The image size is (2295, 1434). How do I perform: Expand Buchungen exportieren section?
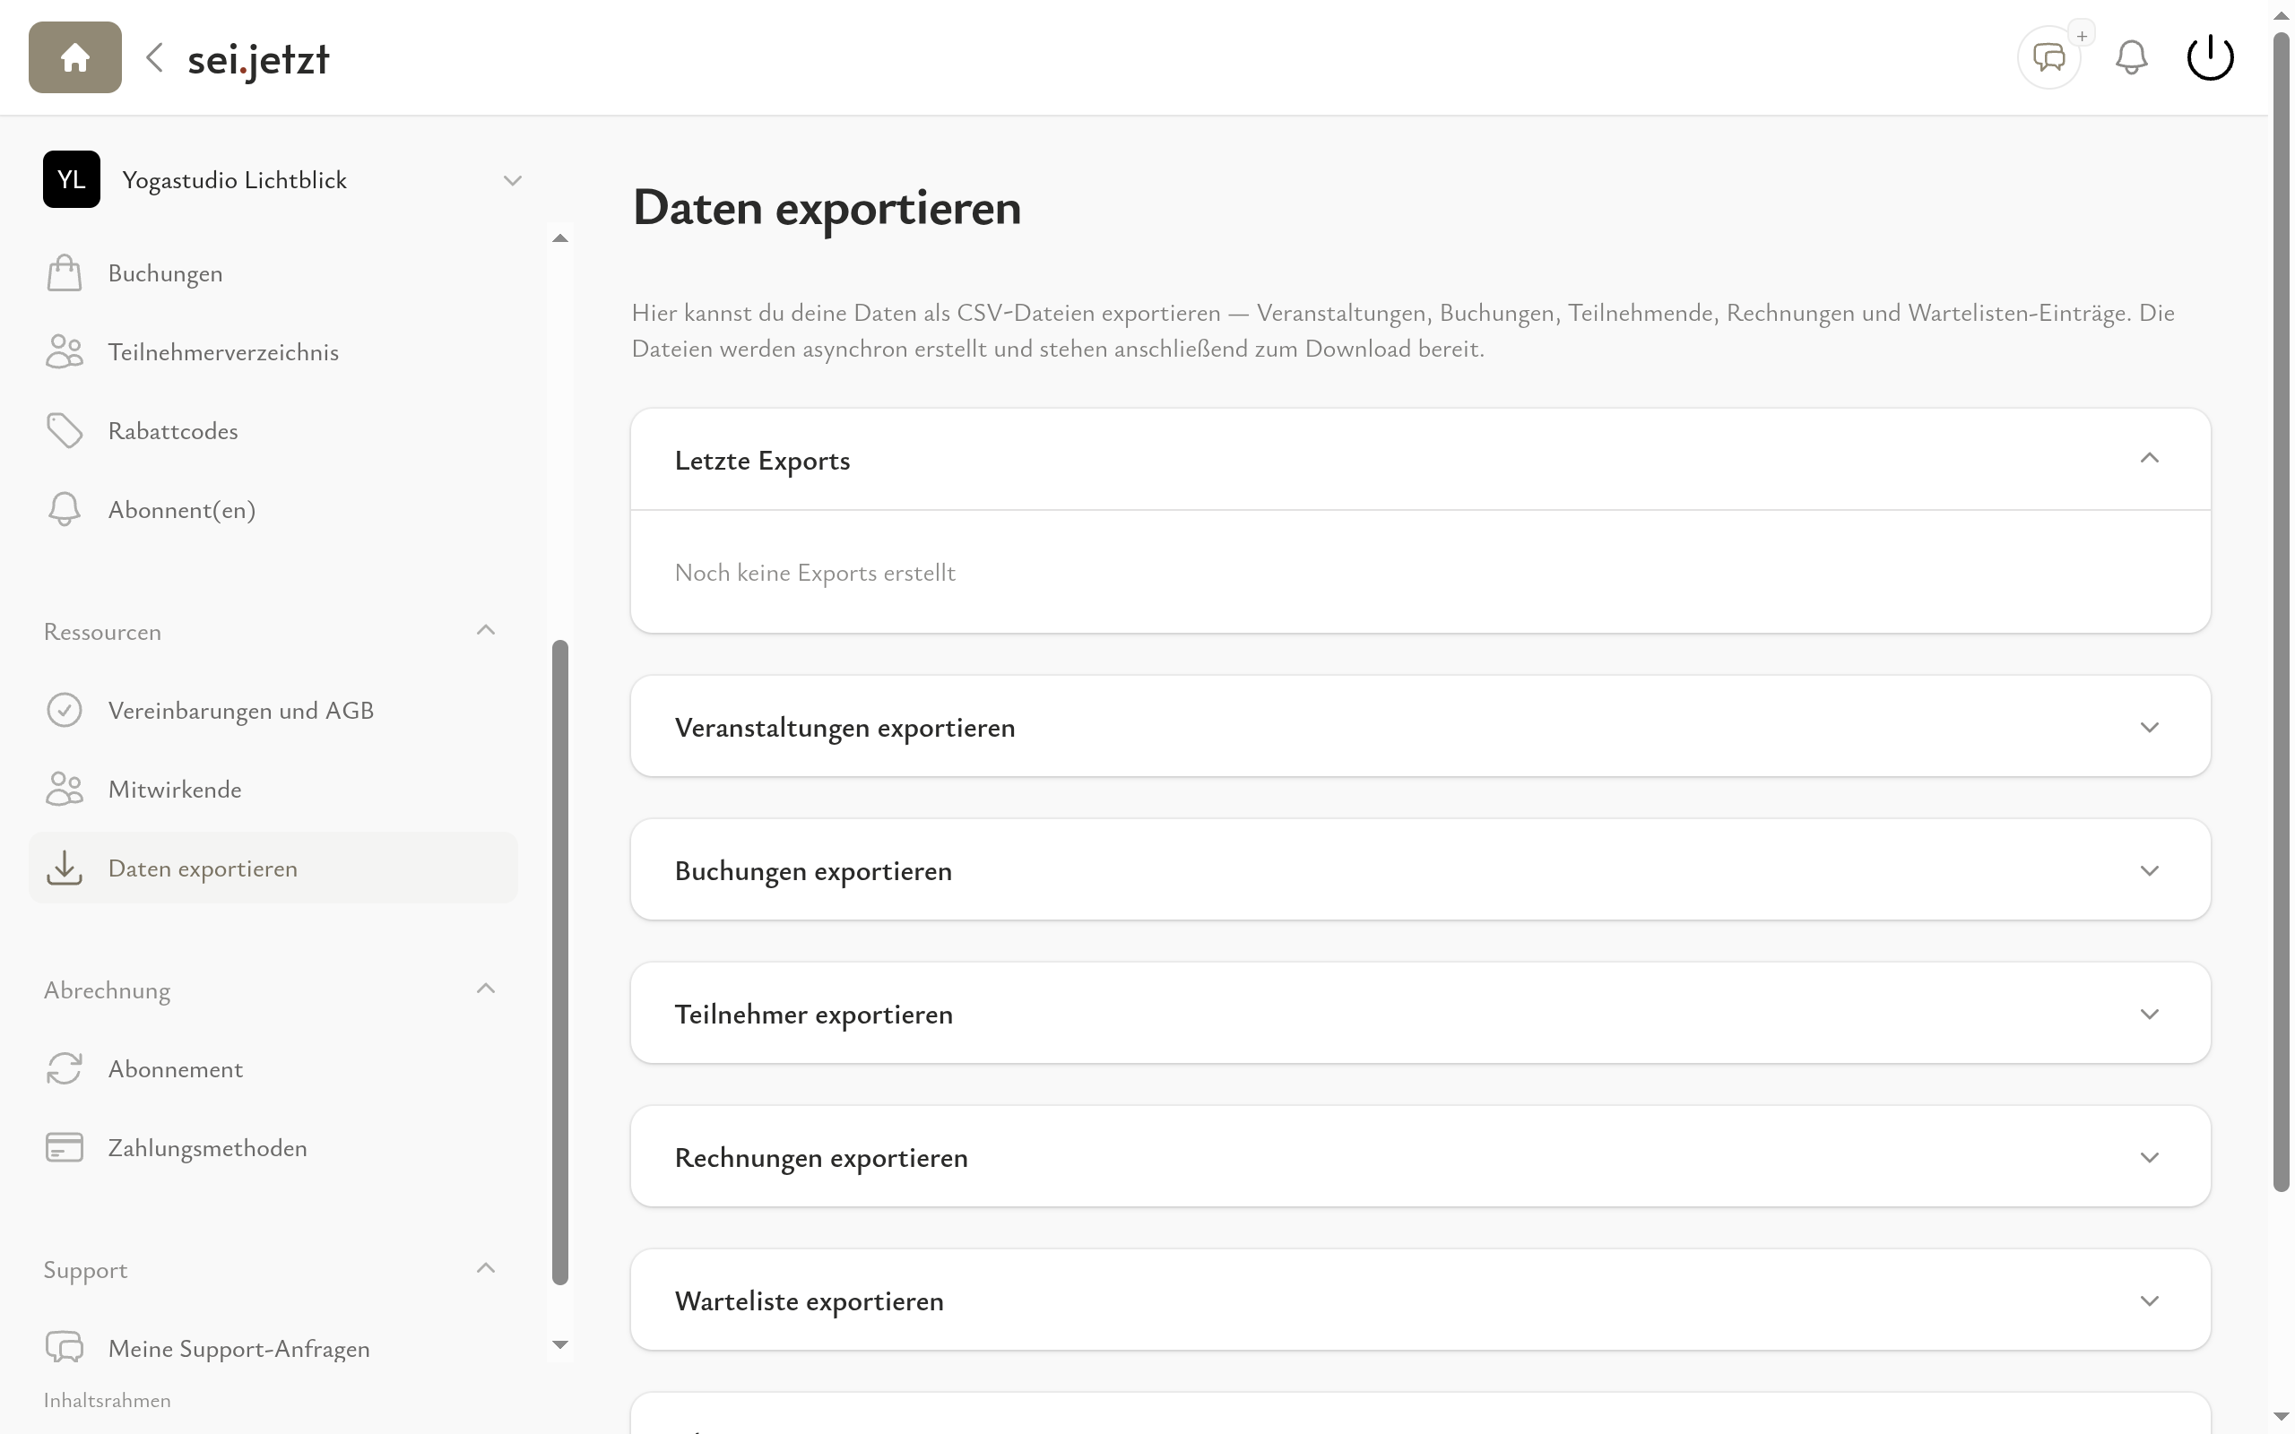coord(2149,870)
